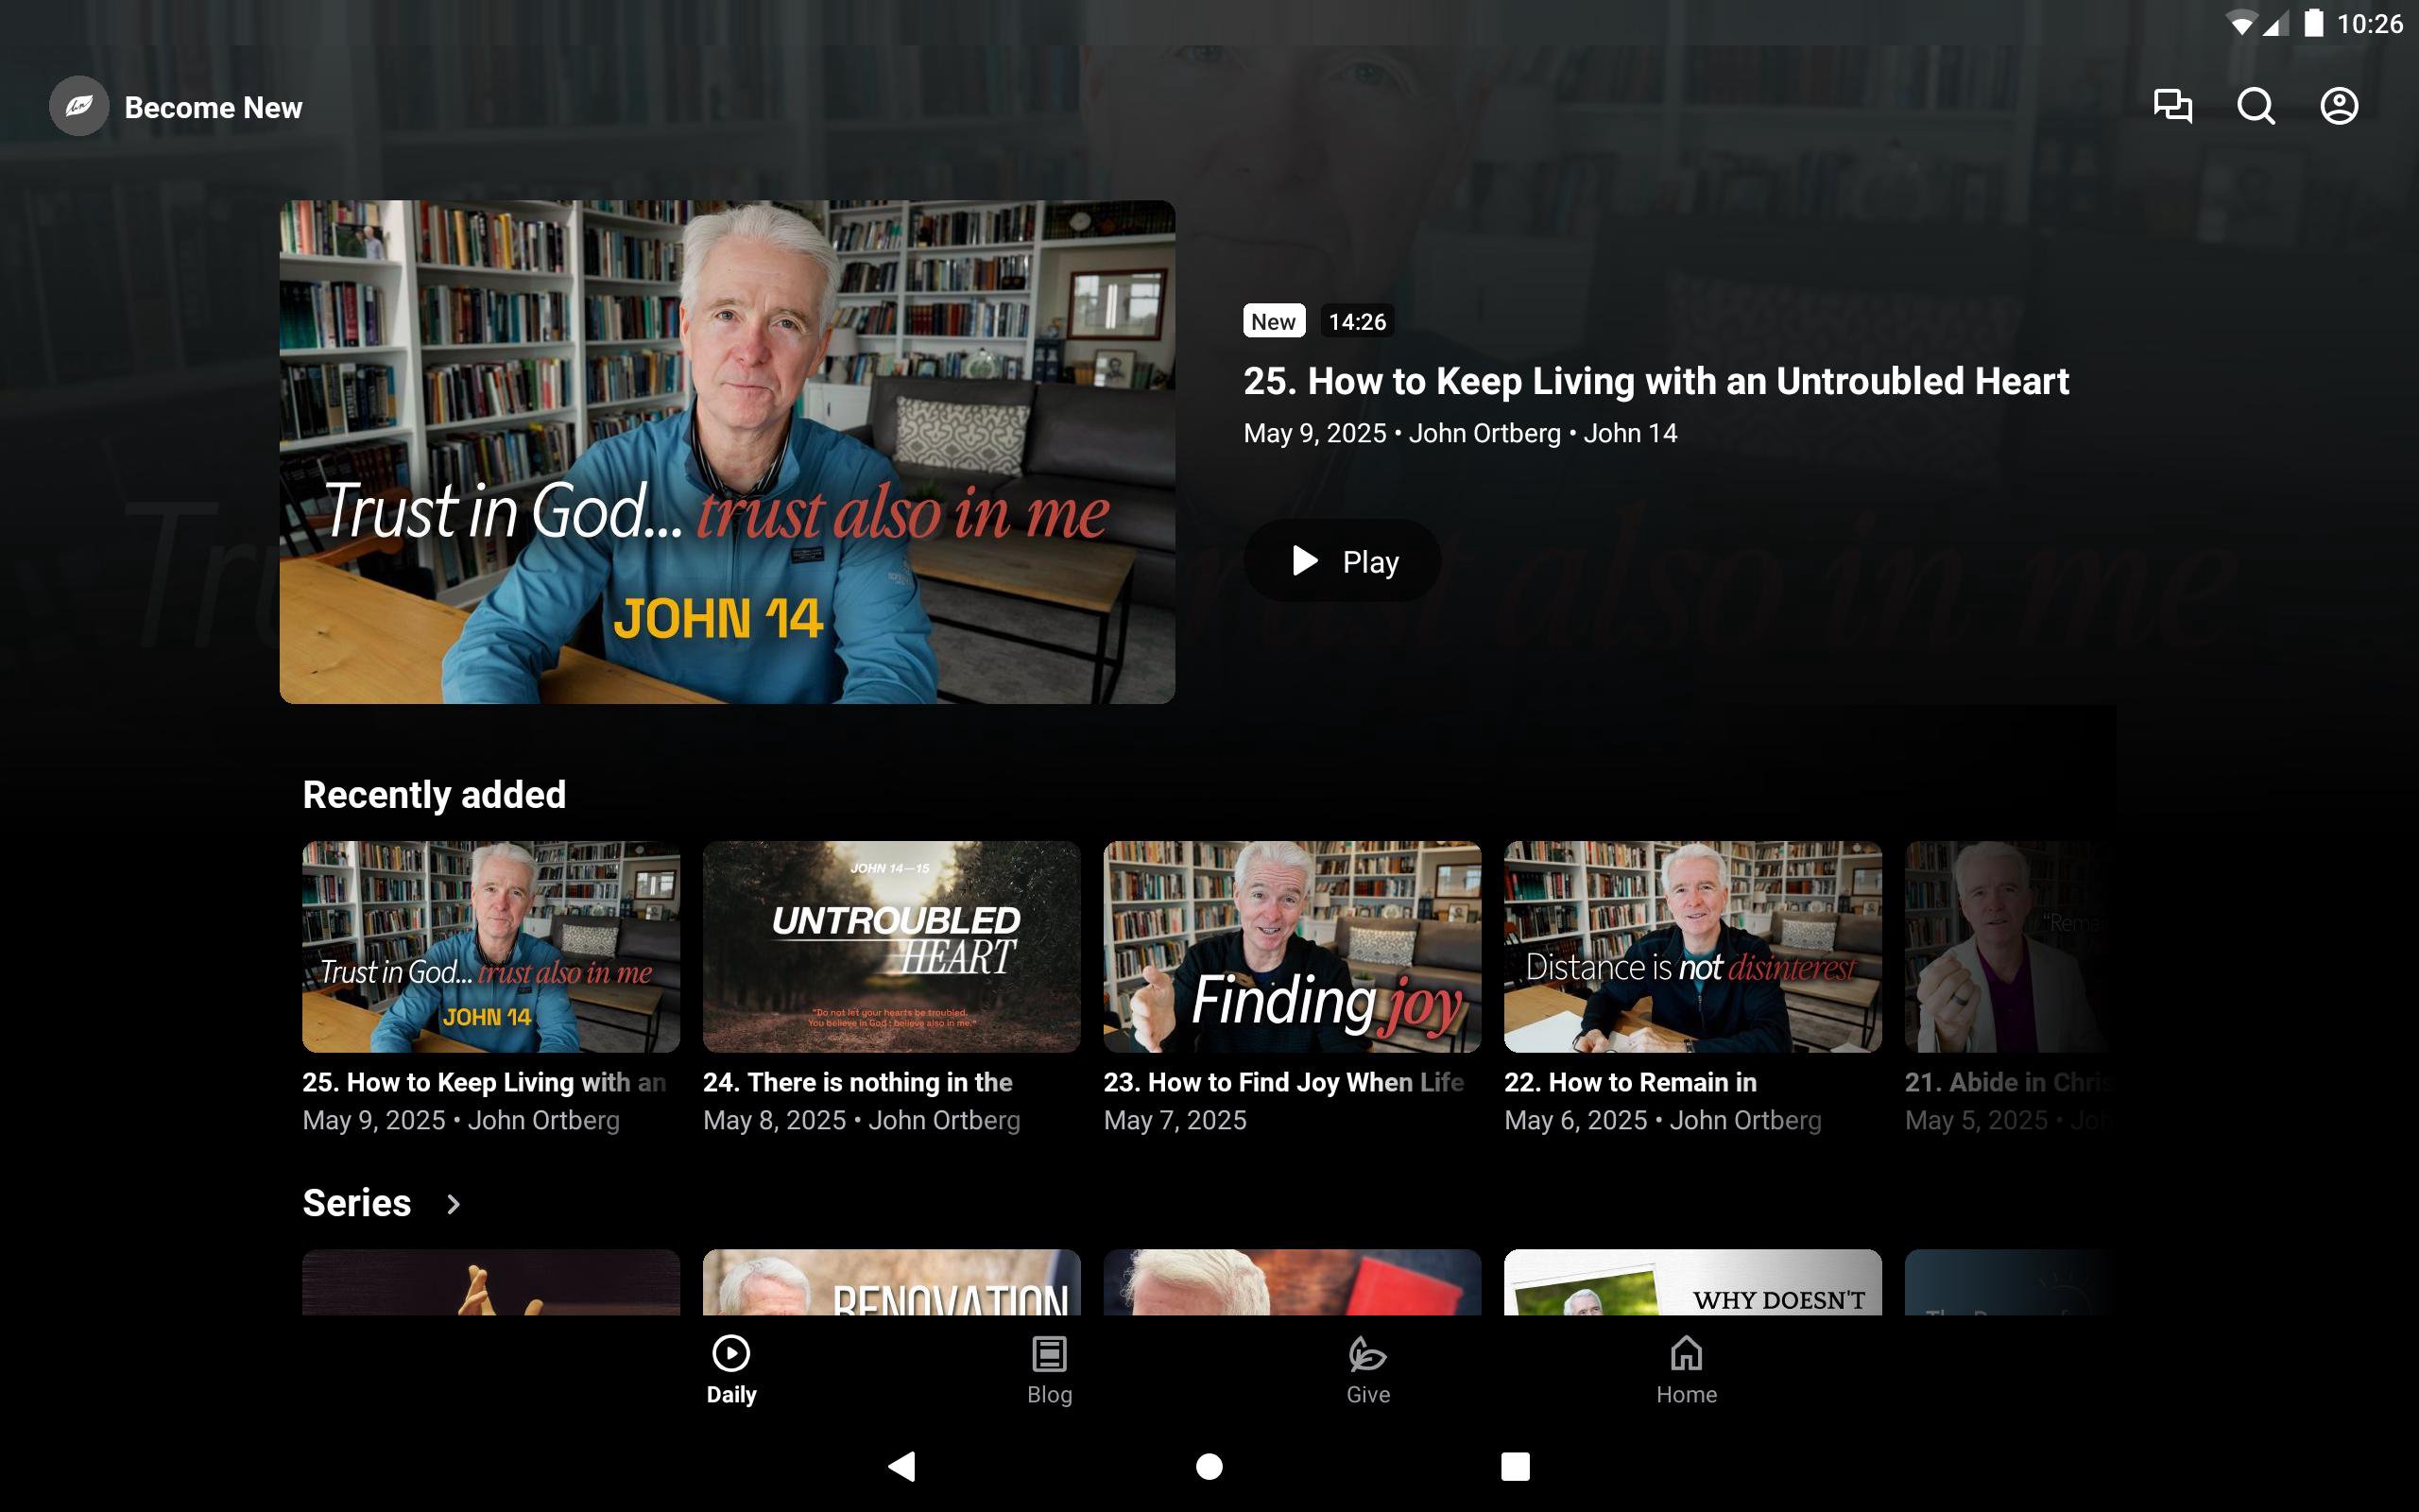This screenshot has height=1512, width=2419.
Task: Open the Series heading link
Action: tap(357, 1203)
